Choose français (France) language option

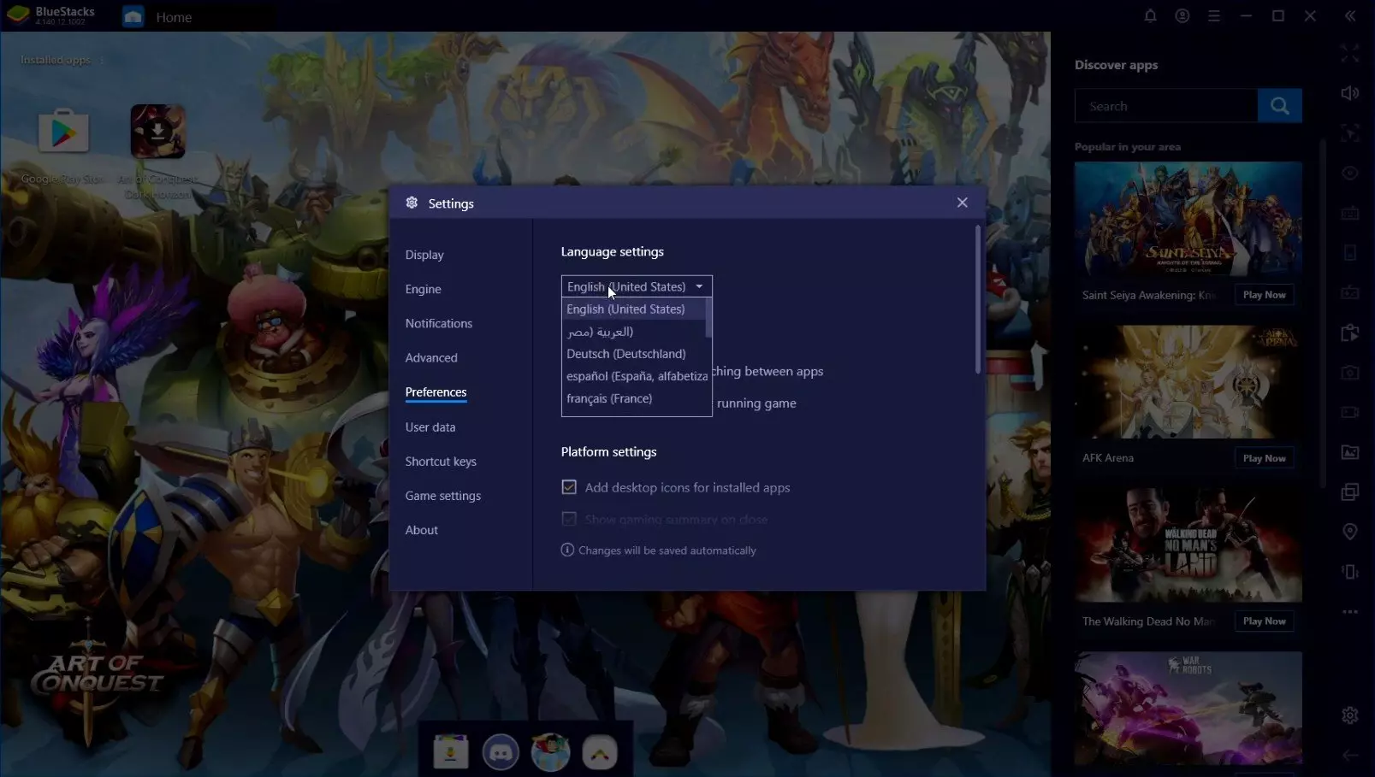point(608,399)
